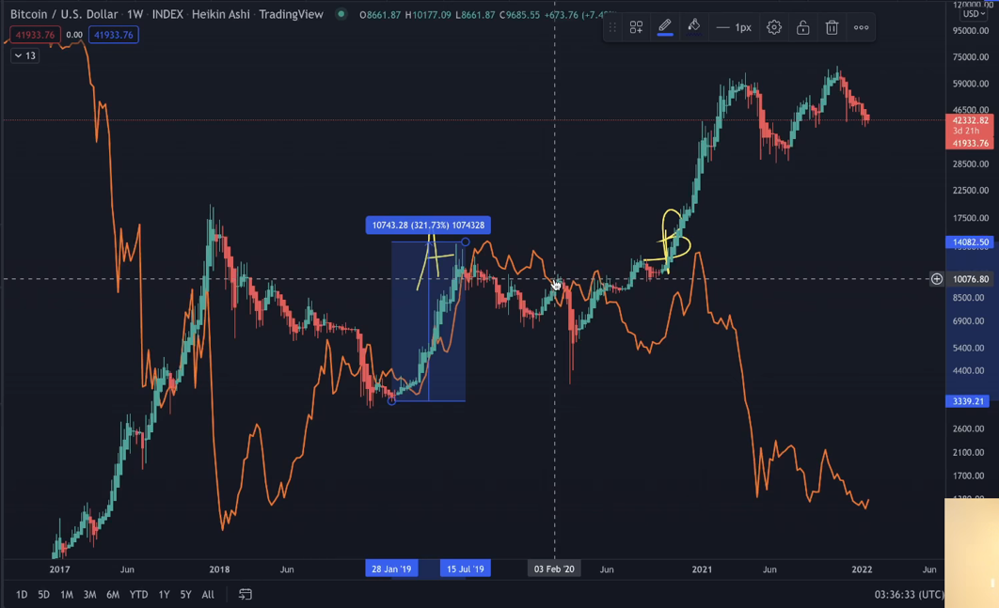Click the red sell price 41933.76 button
The width and height of the screenshot is (999, 608).
tap(35, 35)
